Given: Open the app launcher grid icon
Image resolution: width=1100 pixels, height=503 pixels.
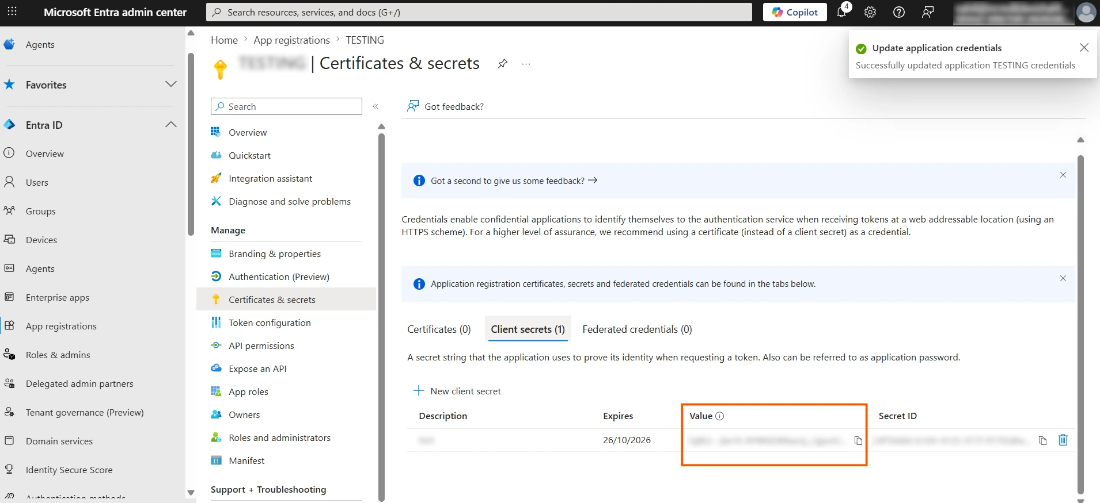Looking at the screenshot, I should (x=12, y=11).
